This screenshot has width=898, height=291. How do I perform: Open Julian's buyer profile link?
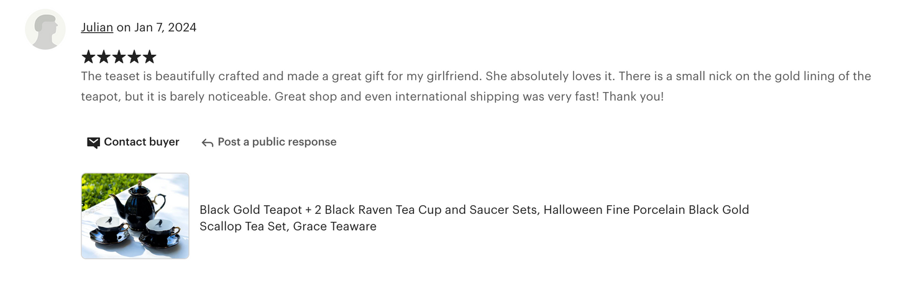click(97, 27)
